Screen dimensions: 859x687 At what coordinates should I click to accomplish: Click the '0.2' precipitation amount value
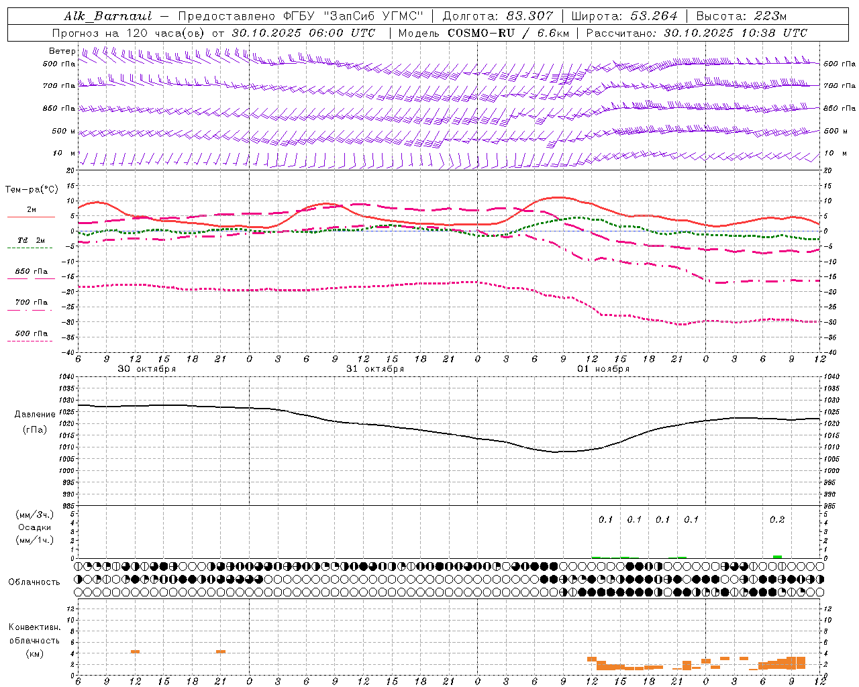point(777,520)
